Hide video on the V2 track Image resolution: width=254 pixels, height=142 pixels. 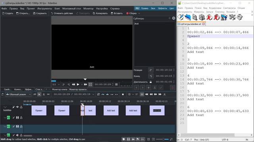pyautogui.click(x=17, y=118)
